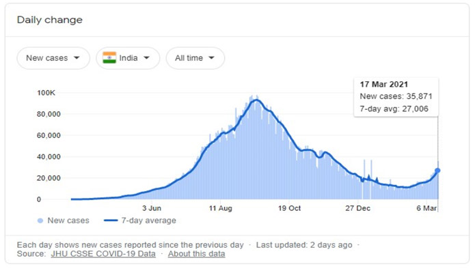Click the 6 Mar axis label
The height and width of the screenshot is (271, 475).
(x=426, y=208)
